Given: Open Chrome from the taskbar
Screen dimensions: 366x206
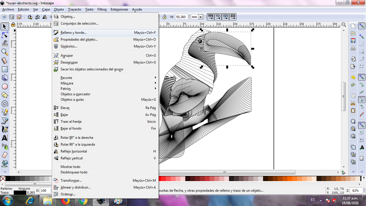Looking at the screenshot, I should [x=83, y=201].
